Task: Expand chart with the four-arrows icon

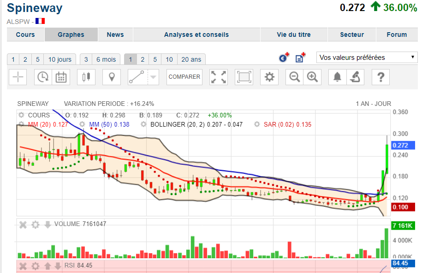Action: tap(219, 77)
